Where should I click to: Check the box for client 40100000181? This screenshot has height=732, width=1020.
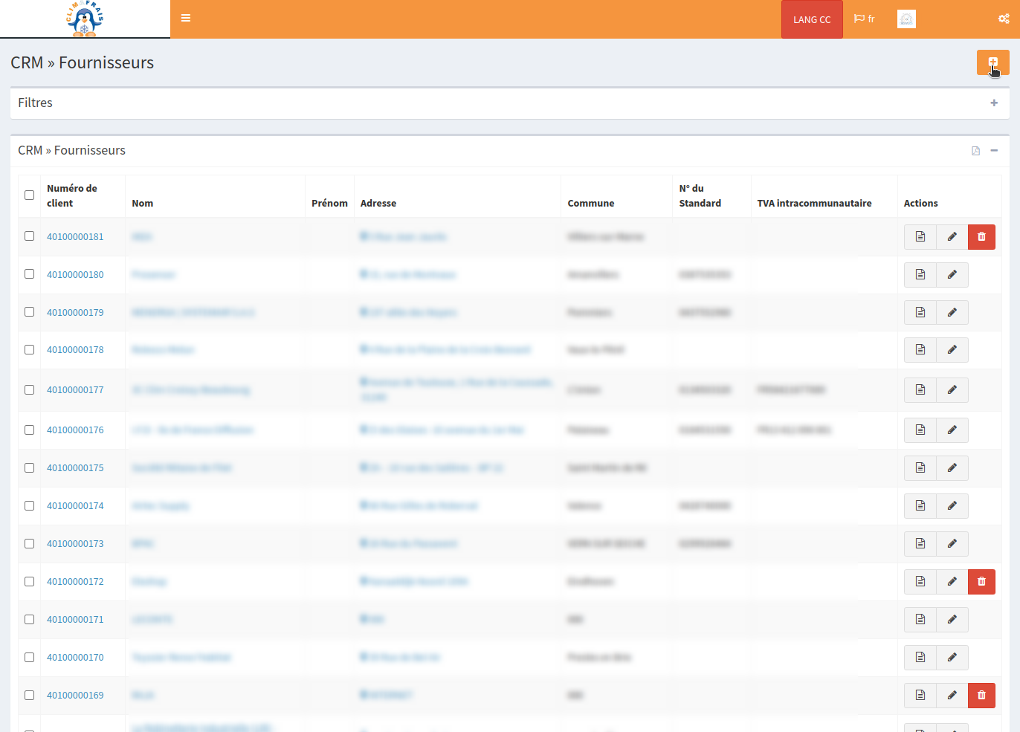pos(29,236)
